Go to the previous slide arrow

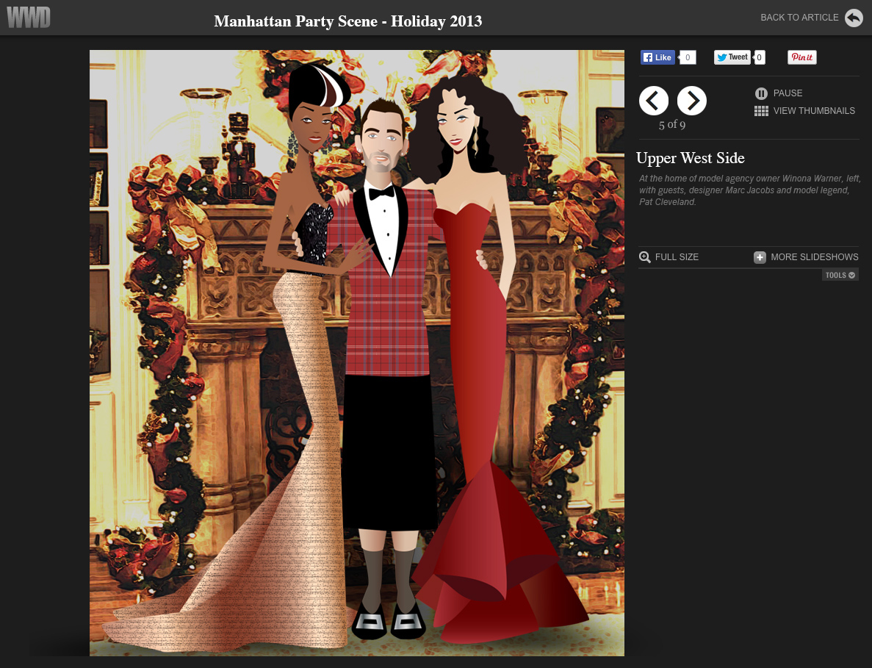[654, 101]
